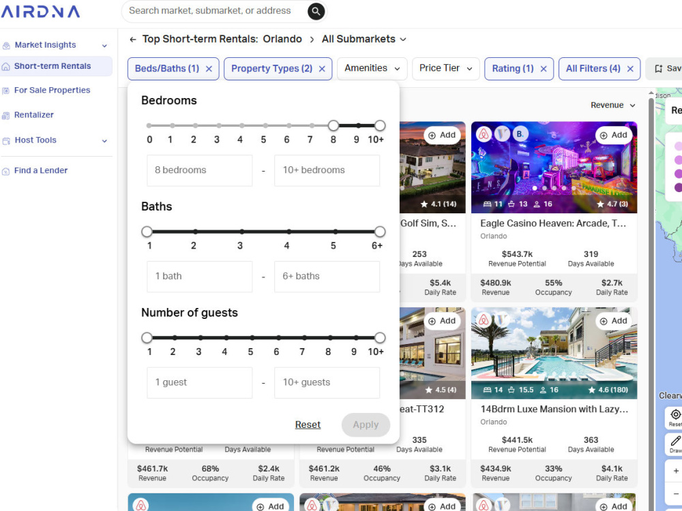This screenshot has height=511, width=682.
Task: Add the Golf Sim listing
Action: point(443,135)
